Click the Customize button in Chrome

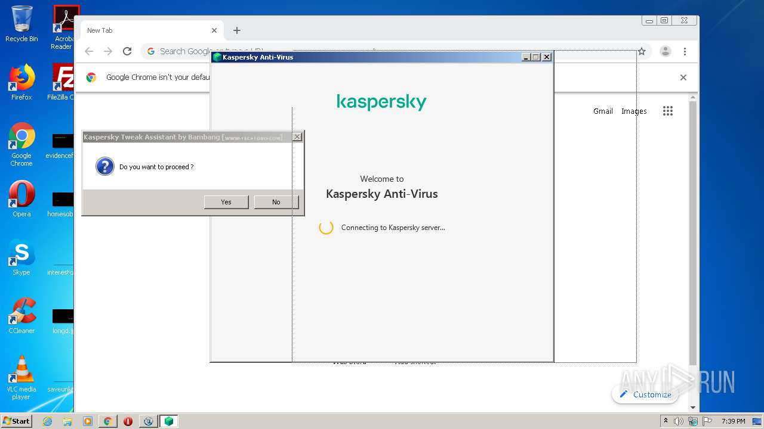pos(645,394)
